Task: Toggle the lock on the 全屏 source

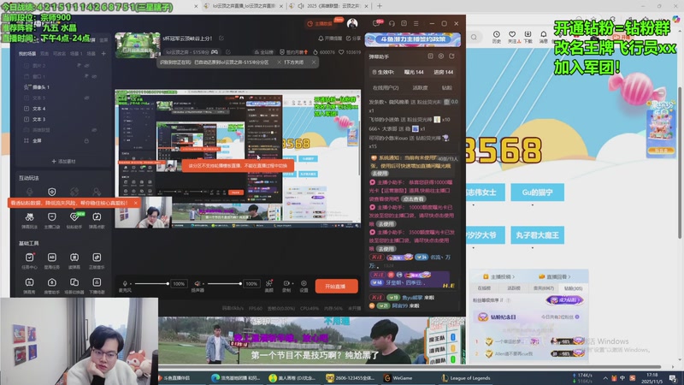Action: [x=86, y=140]
